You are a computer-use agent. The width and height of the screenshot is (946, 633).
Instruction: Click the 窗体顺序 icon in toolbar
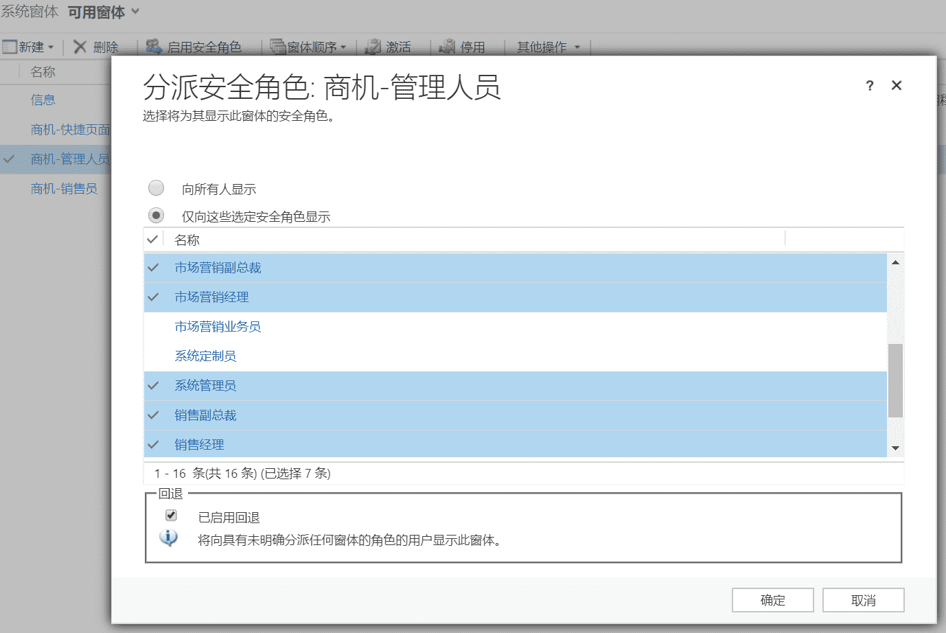click(277, 47)
